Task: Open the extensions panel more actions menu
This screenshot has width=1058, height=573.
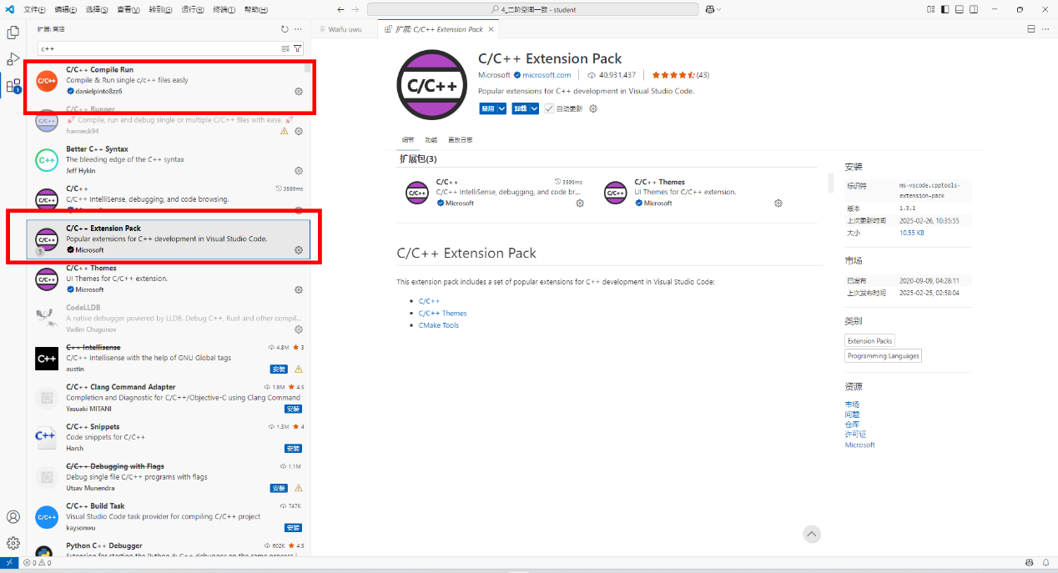Action: point(299,29)
